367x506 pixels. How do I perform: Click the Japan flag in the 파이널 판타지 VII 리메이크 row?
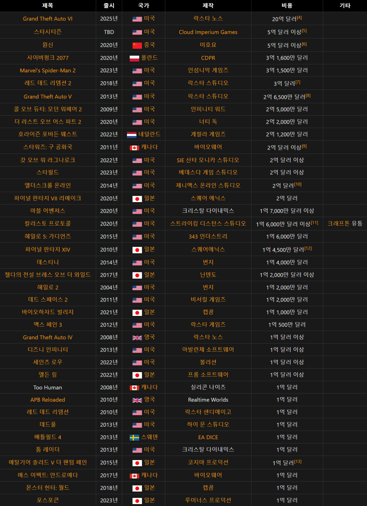click(x=137, y=199)
